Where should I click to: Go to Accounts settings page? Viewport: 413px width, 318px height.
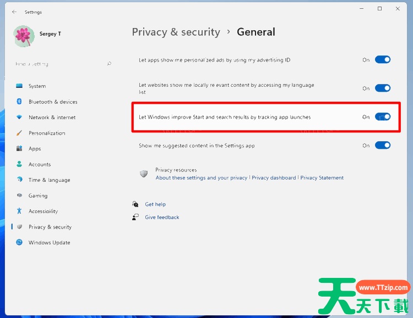[x=40, y=164]
